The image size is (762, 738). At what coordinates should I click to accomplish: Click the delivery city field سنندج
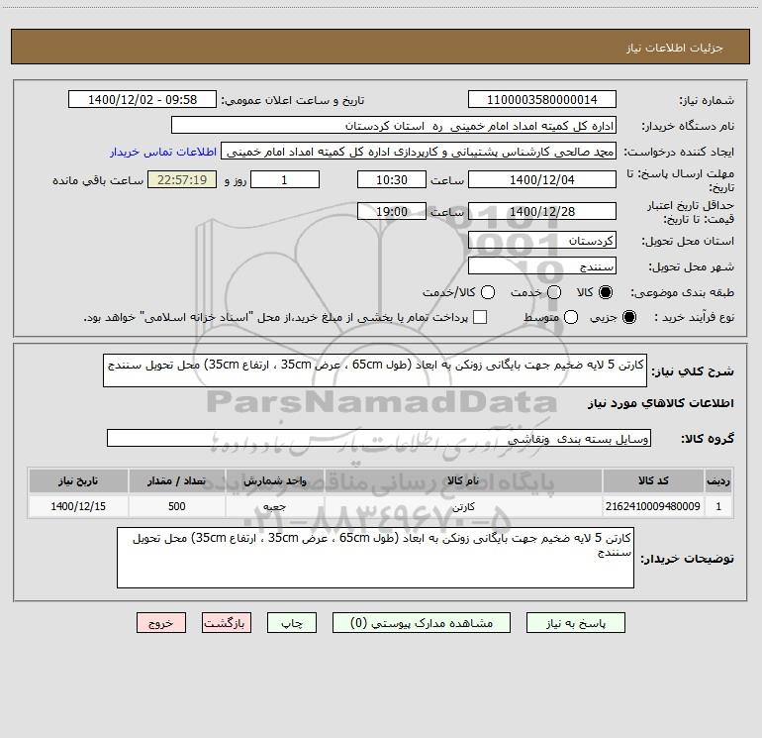click(542, 265)
